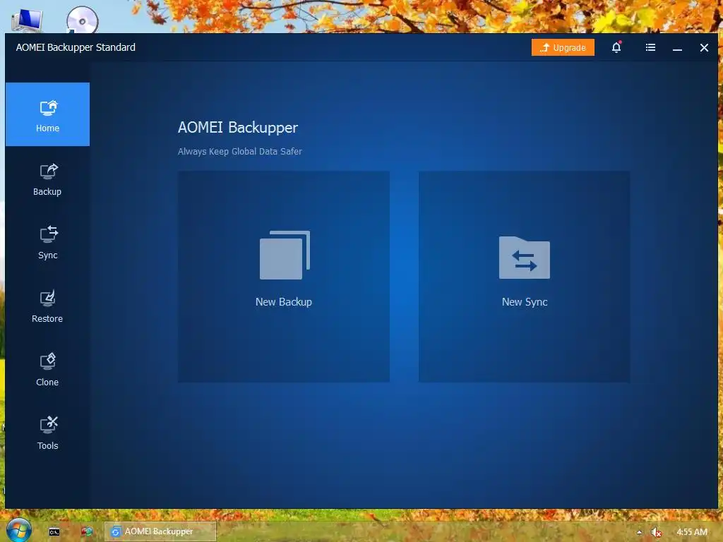Image resolution: width=723 pixels, height=542 pixels.
Task: Open the Home section in the sidebar
Action: (x=47, y=114)
